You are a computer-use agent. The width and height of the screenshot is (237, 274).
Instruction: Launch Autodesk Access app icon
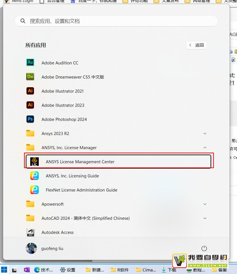(x=30, y=232)
